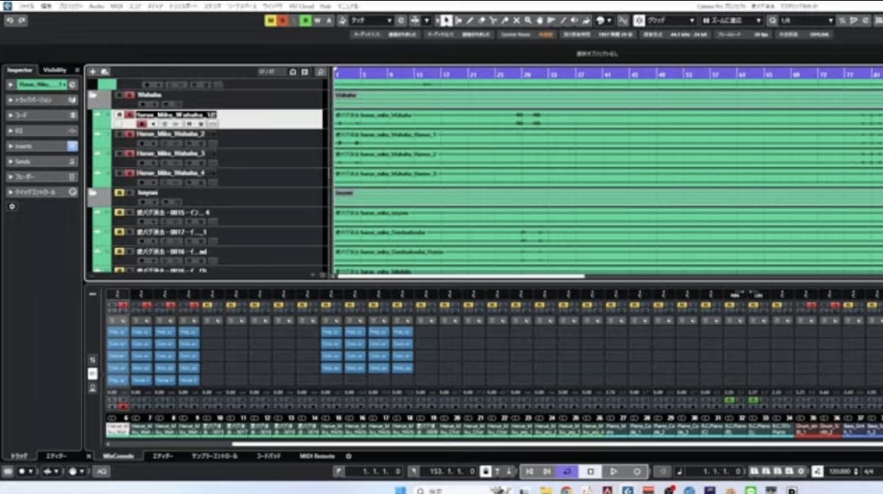This screenshot has height=494, width=883.
Task: Open Chrome from the Windows taskbar
Action: 567,491
